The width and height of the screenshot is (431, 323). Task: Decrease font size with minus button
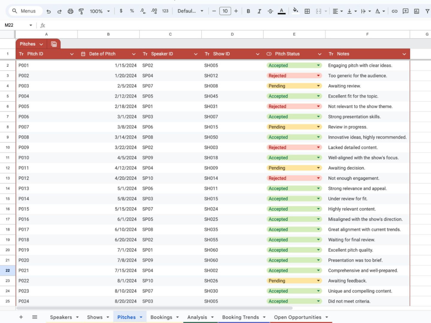click(214, 11)
